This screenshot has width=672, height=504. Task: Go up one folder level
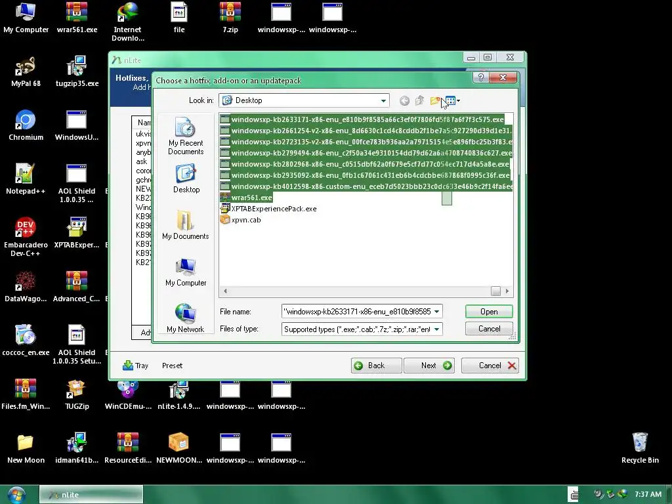coord(419,100)
